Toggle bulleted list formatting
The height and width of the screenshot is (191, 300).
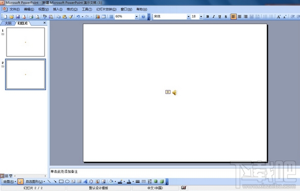tap(271, 16)
